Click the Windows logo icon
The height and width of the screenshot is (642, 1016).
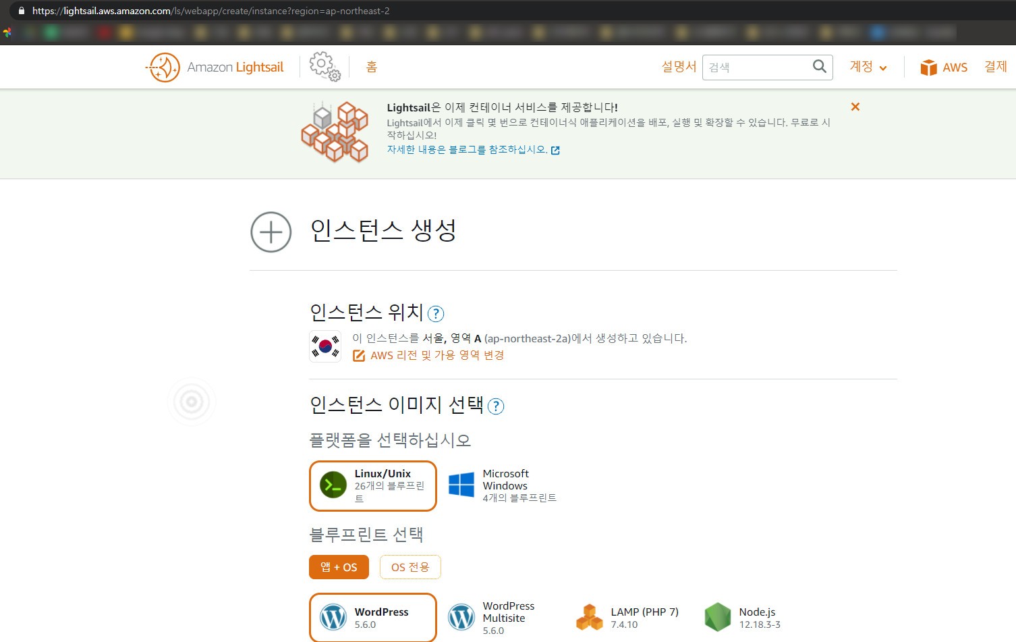461,485
